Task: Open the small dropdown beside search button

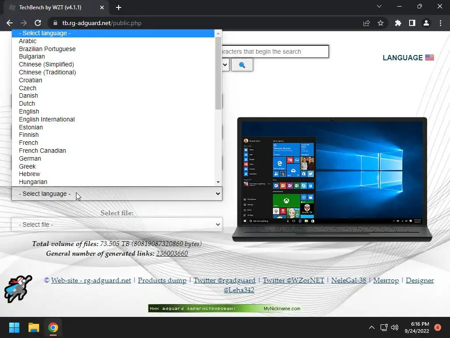Action: point(225,65)
